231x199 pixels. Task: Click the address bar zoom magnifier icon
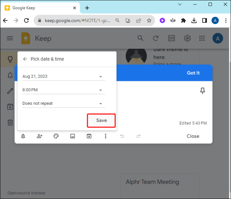click(x=117, y=20)
